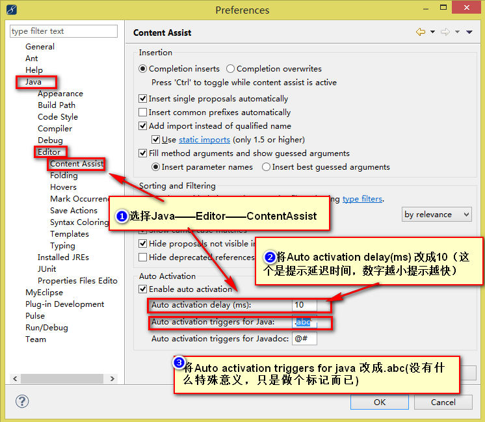Maximize the Preferences window
The width and height of the screenshot is (485, 422).
tap(443, 8)
